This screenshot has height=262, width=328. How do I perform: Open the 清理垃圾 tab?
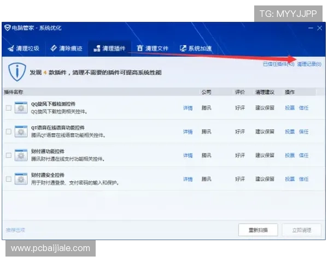pyautogui.click(x=23, y=49)
